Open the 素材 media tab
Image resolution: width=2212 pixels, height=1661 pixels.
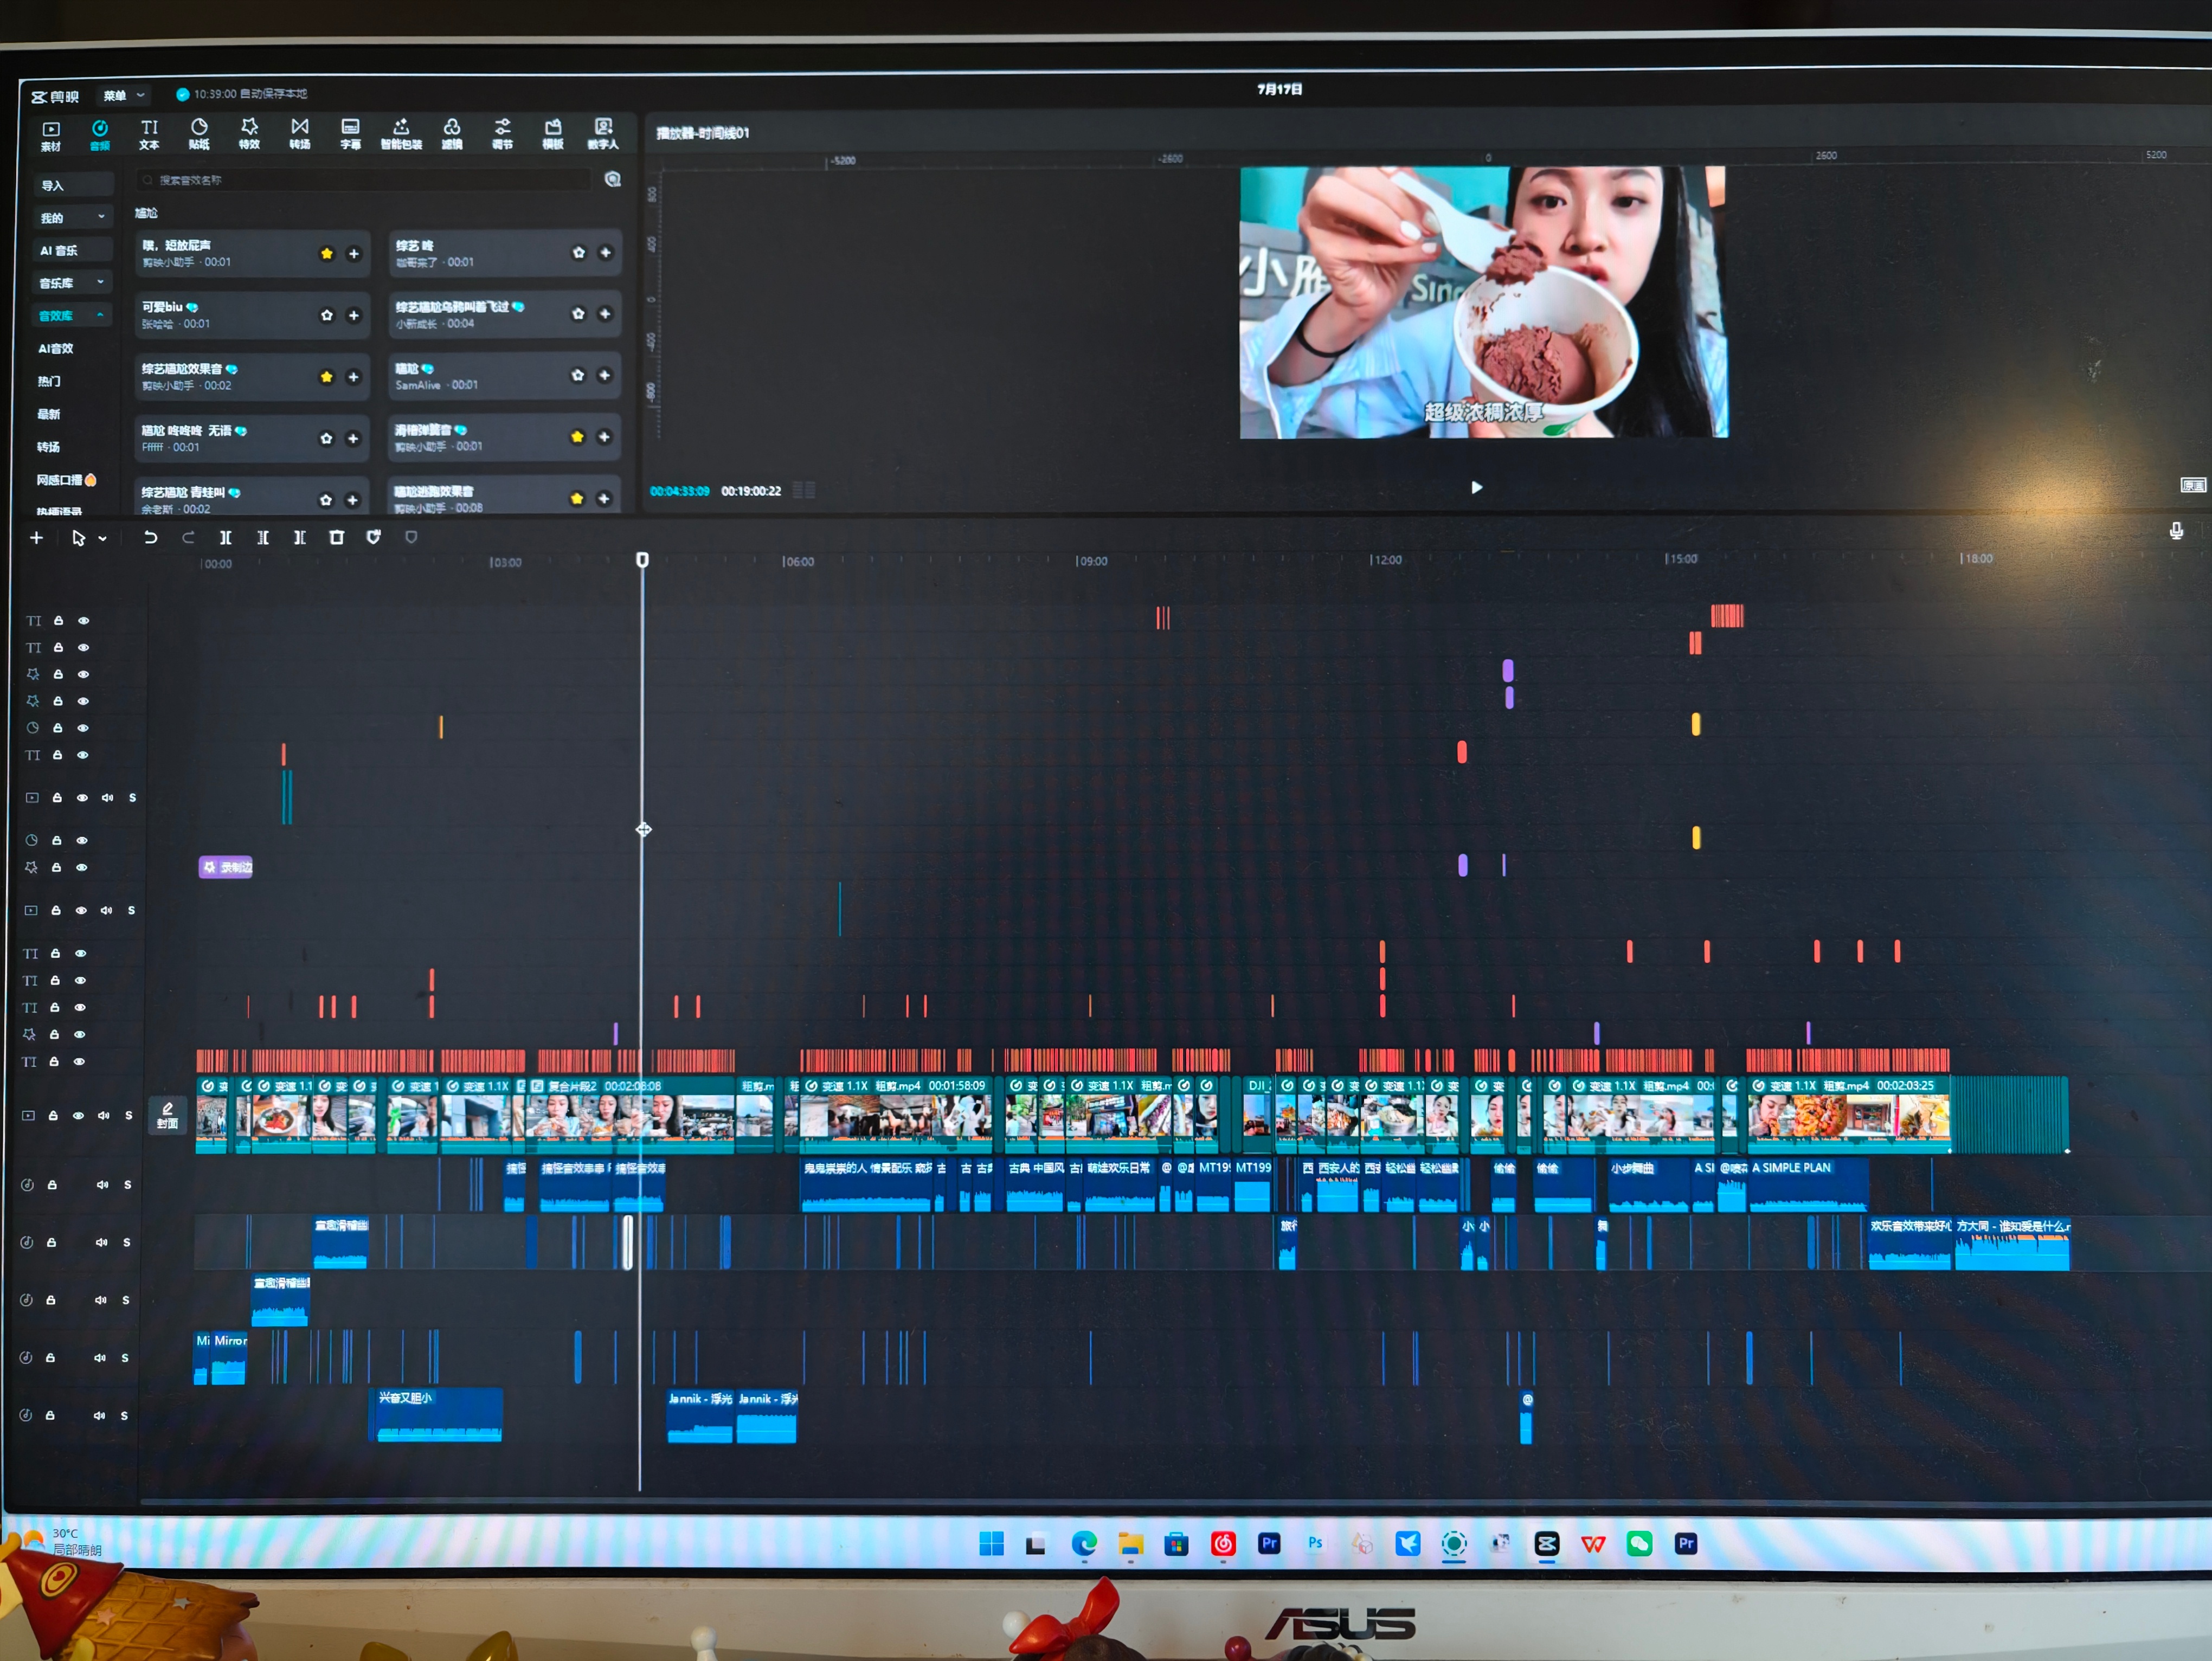(50, 135)
